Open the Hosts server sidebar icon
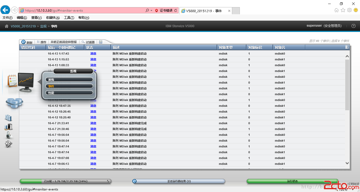 point(8,127)
